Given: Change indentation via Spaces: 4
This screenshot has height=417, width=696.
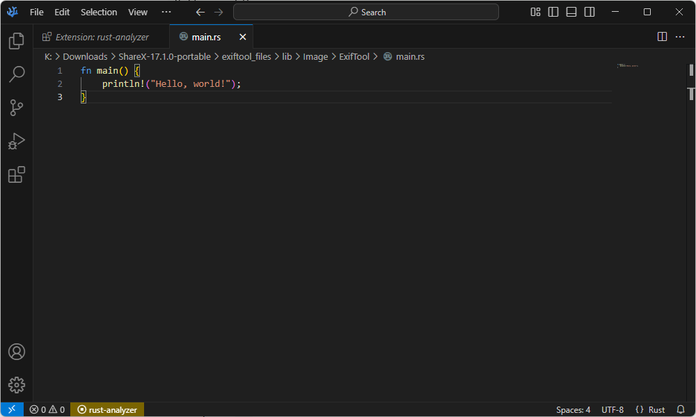Looking at the screenshot, I should pyautogui.click(x=573, y=410).
